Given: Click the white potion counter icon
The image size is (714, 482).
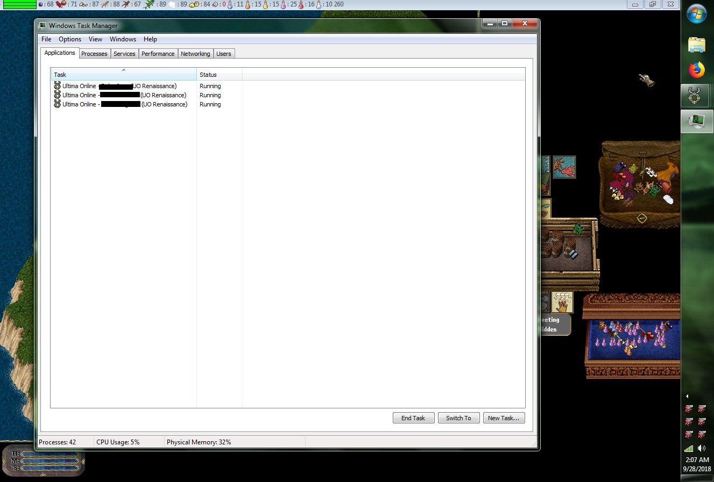Looking at the screenshot, I should [x=319, y=4].
